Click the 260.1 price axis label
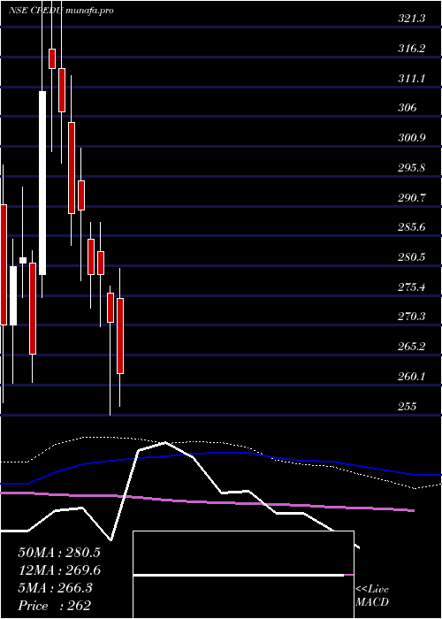Viewport: 442px width, 619px height. pyautogui.click(x=412, y=377)
